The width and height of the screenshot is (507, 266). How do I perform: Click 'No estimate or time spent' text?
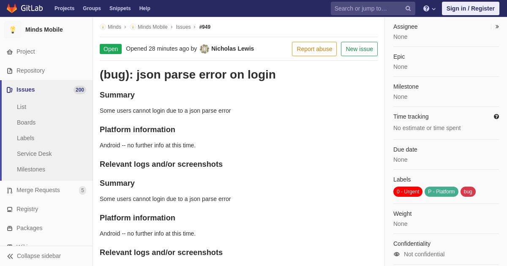click(427, 128)
